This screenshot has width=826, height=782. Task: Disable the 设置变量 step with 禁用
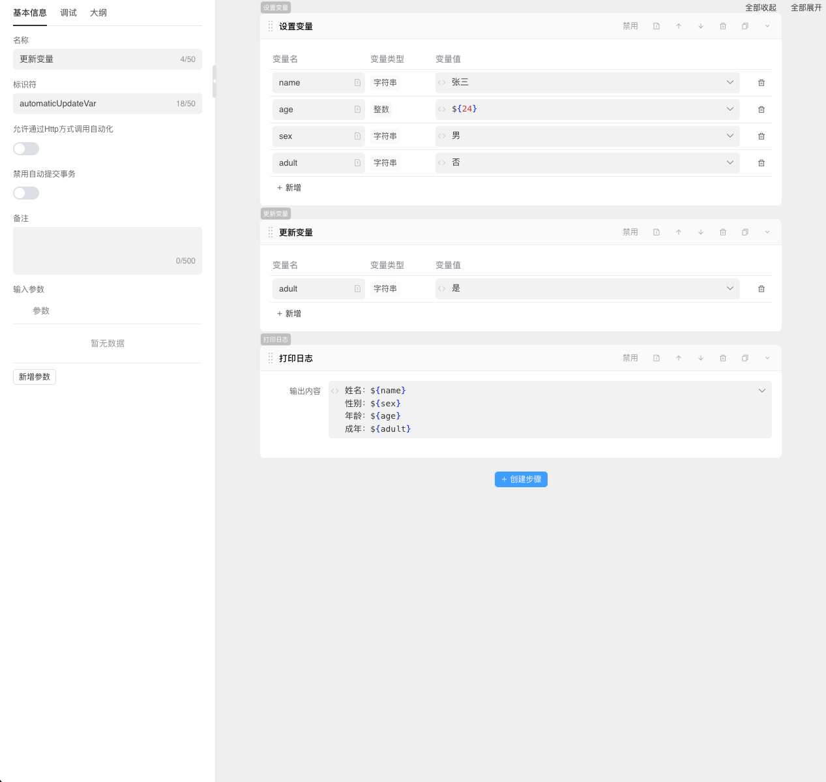point(630,26)
